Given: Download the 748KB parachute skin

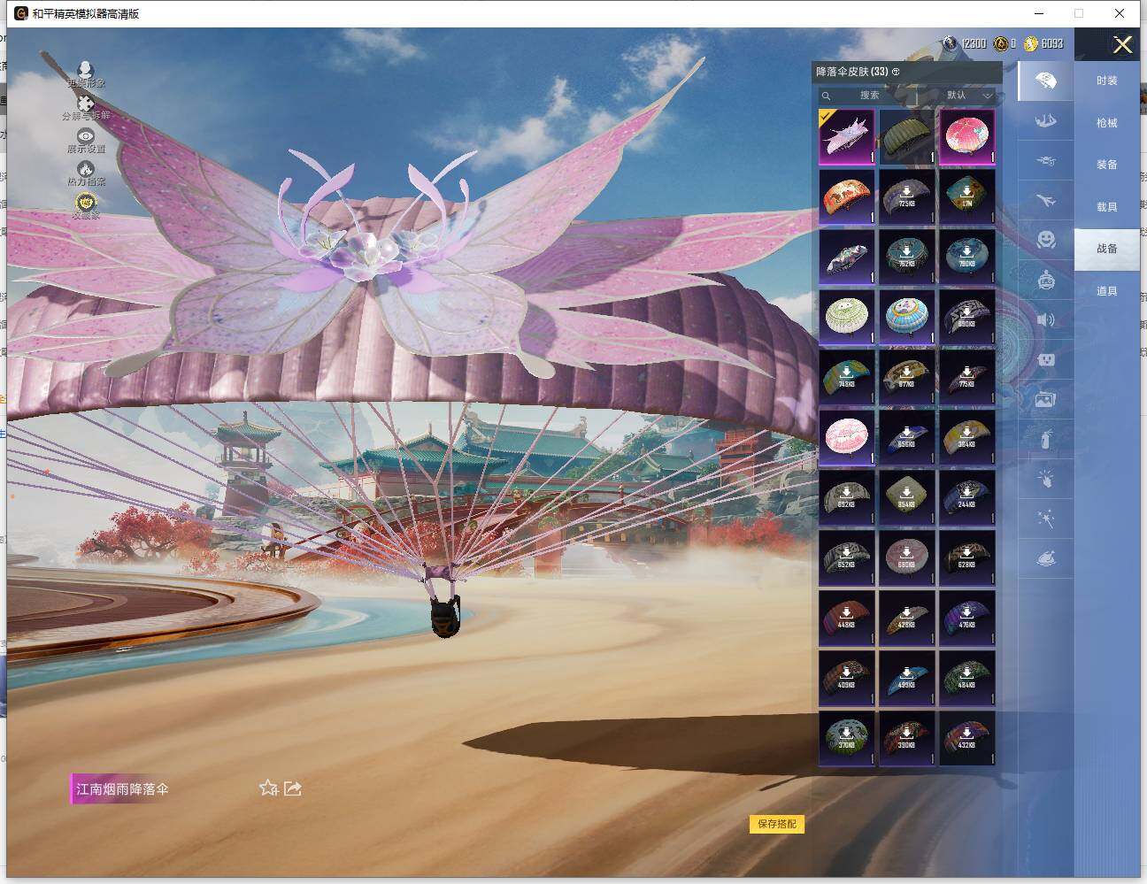Looking at the screenshot, I should pyautogui.click(x=847, y=378).
